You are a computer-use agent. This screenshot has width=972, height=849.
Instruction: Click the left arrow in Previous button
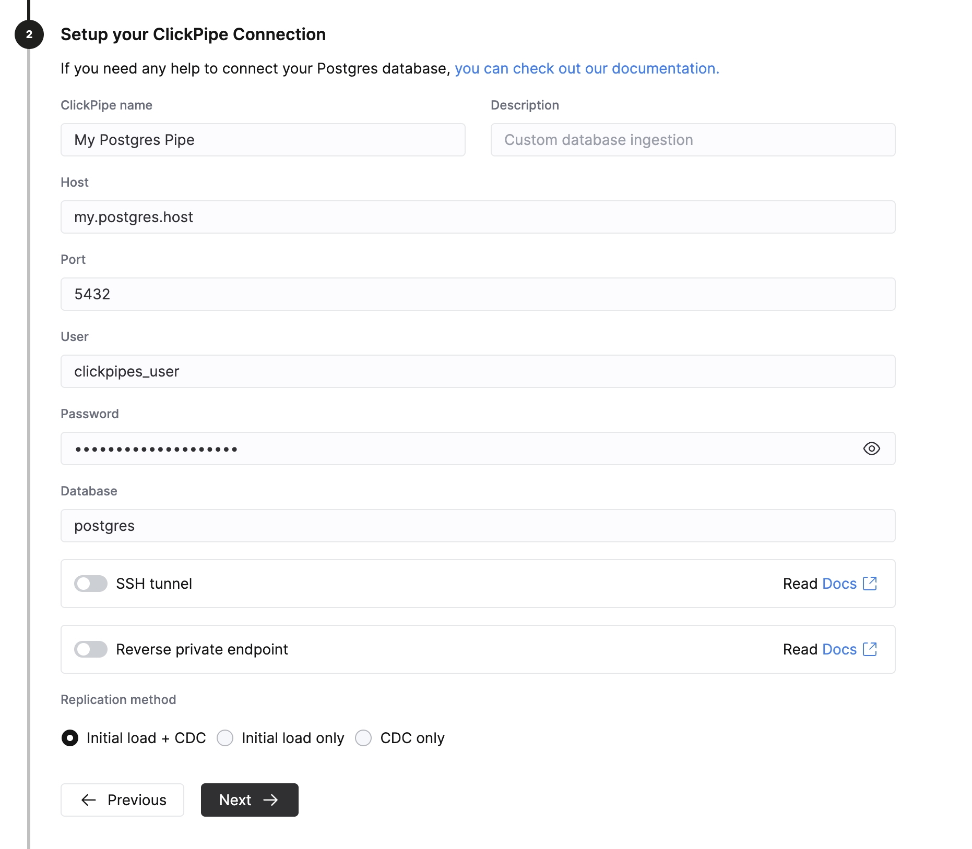point(89,800)
